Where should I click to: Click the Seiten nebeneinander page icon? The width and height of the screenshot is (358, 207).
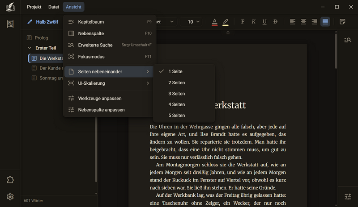(71, 71)
